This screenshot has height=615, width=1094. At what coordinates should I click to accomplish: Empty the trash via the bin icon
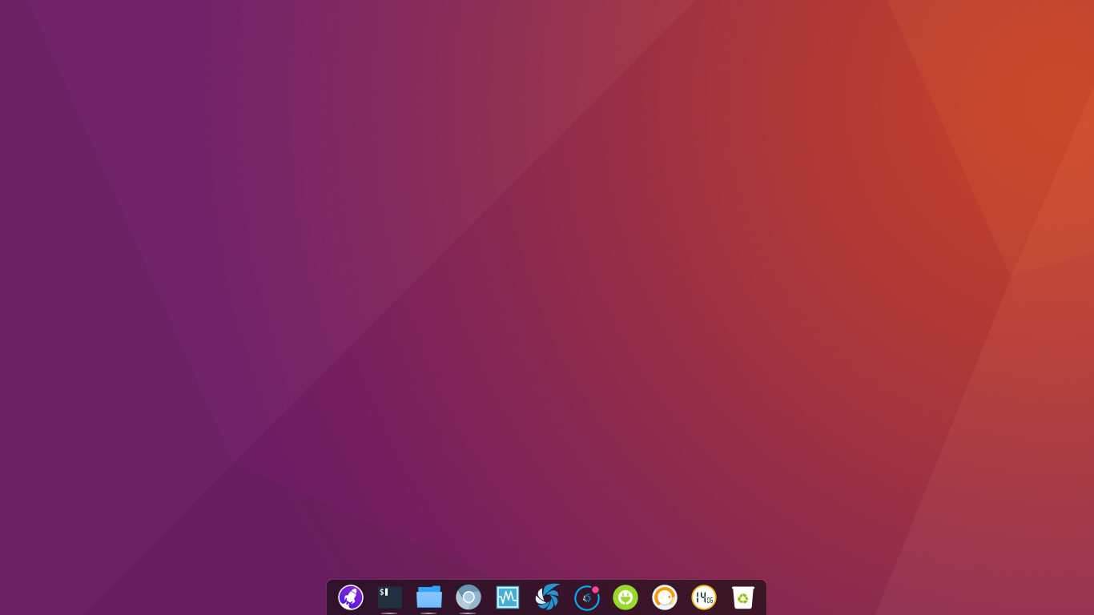[743, 597]
